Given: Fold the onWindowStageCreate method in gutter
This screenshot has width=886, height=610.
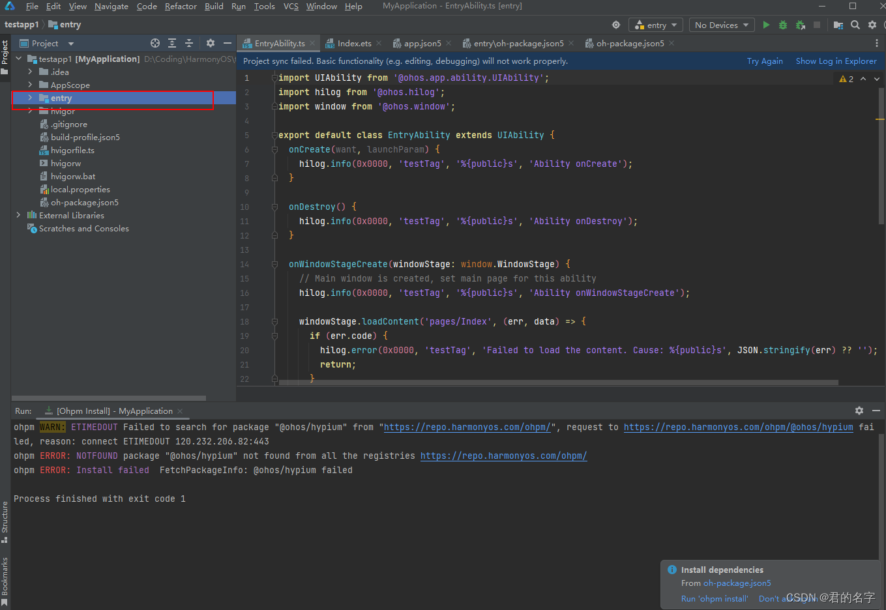Looking at the screenshot, I should (x=274, y=264).
